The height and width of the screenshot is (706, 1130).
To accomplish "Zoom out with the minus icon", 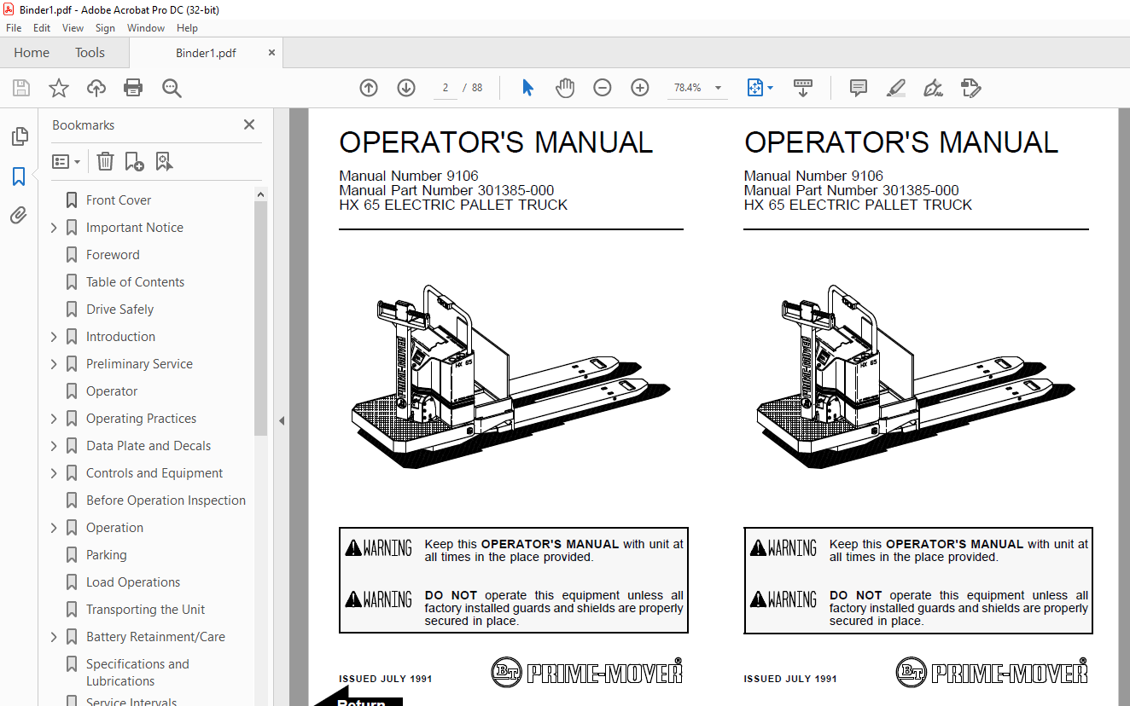I will tap(603, 88).
